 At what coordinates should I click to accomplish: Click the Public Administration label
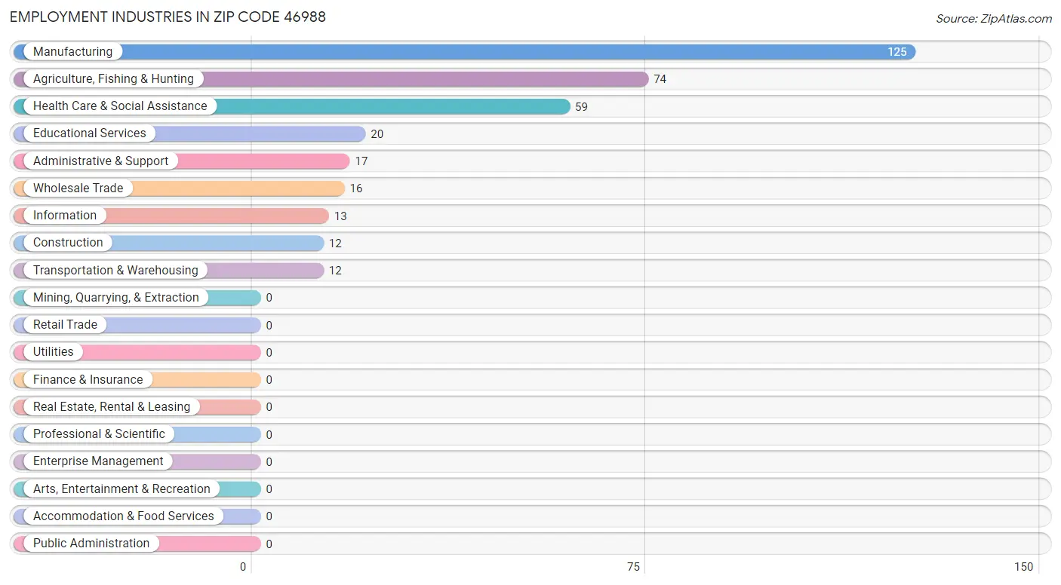[91, 543]
